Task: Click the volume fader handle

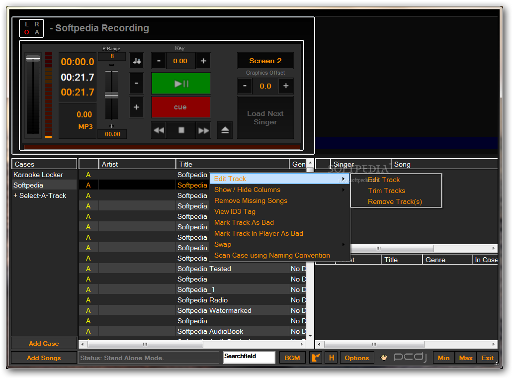Action: [33, 59]
